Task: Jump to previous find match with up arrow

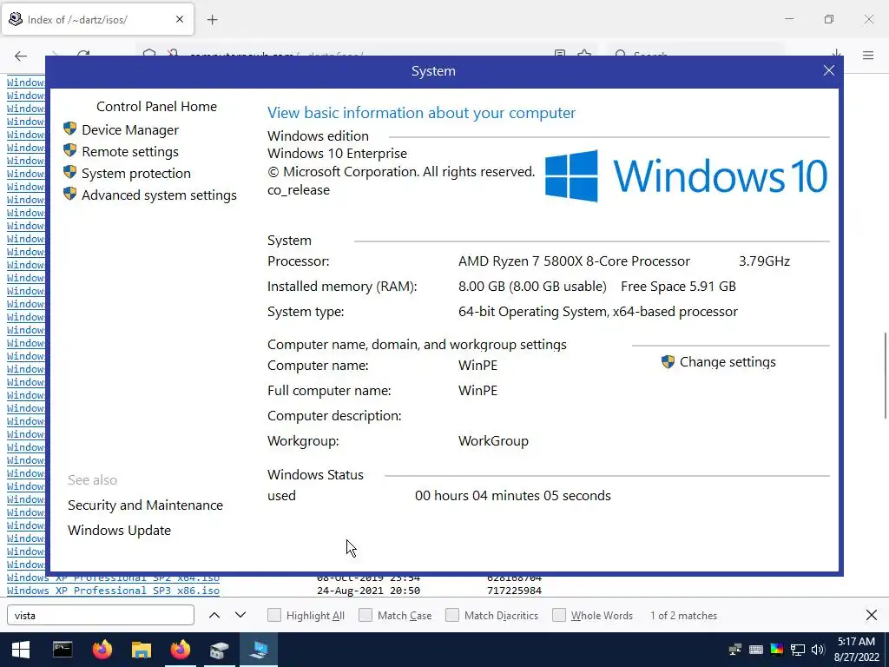Action: (x=214, y=616)
